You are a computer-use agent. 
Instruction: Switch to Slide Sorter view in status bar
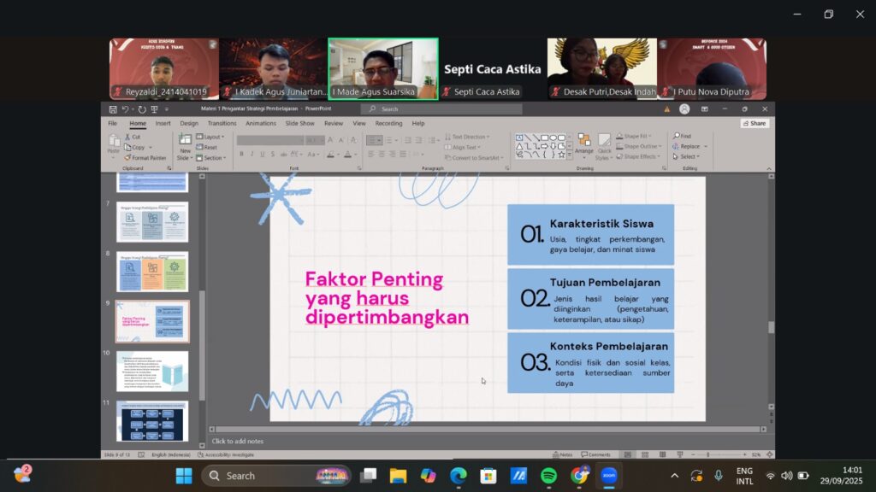point(644,454)
